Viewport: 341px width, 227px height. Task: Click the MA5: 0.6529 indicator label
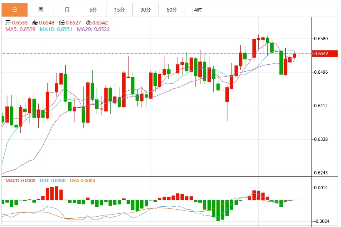tap(20, 29)
